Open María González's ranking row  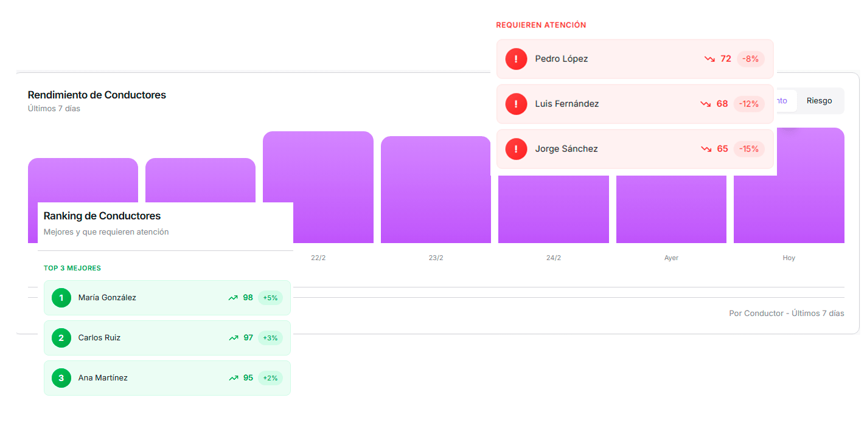(x=152, y=298)
